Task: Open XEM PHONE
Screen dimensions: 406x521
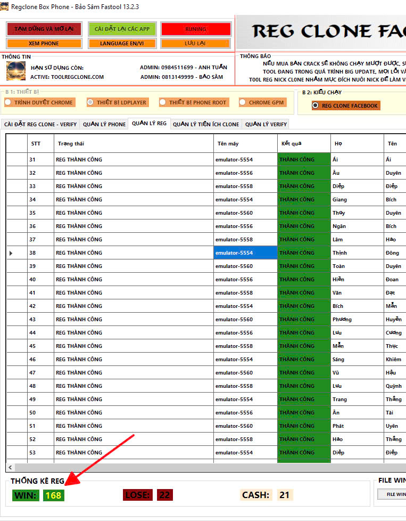Action: pyautogui.click(x=44, y=44)
